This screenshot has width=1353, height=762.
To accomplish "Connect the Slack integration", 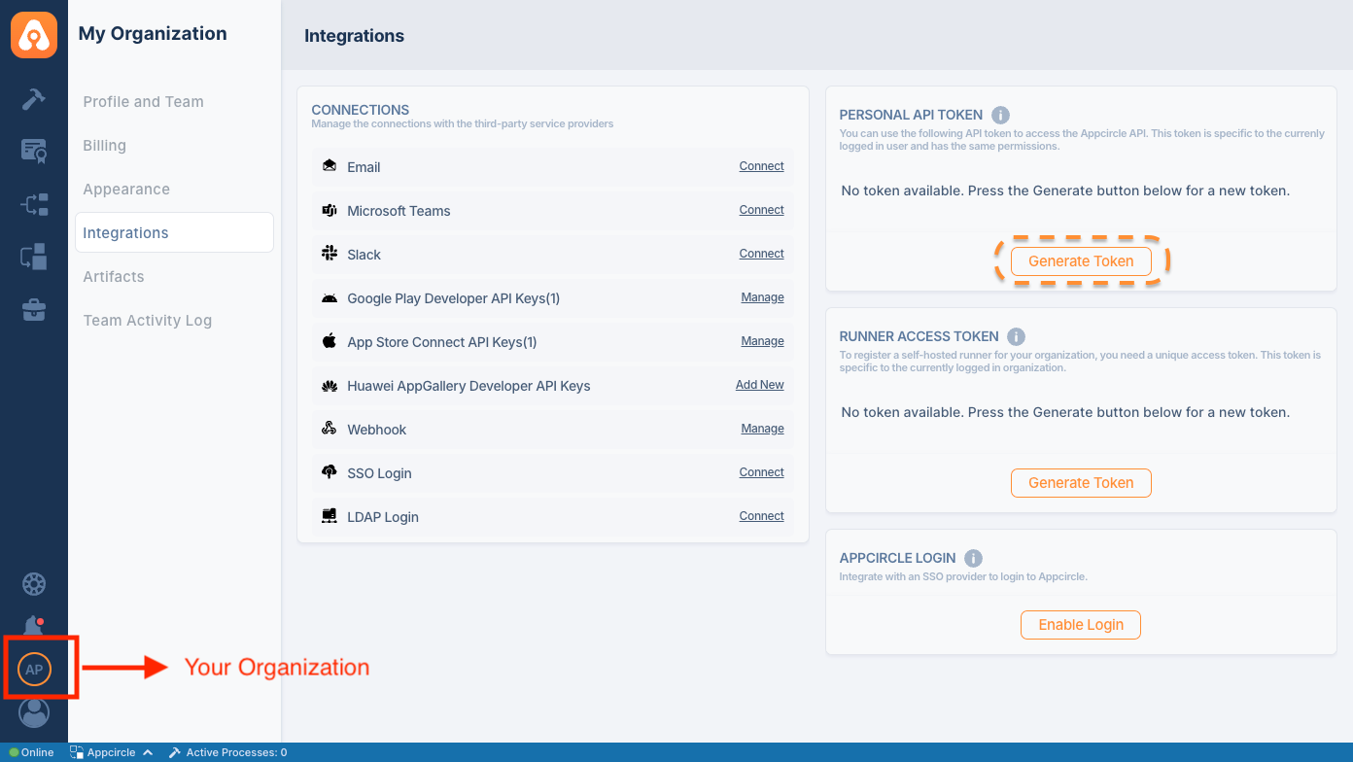I will pyautogui.click(x=761, y=254).
